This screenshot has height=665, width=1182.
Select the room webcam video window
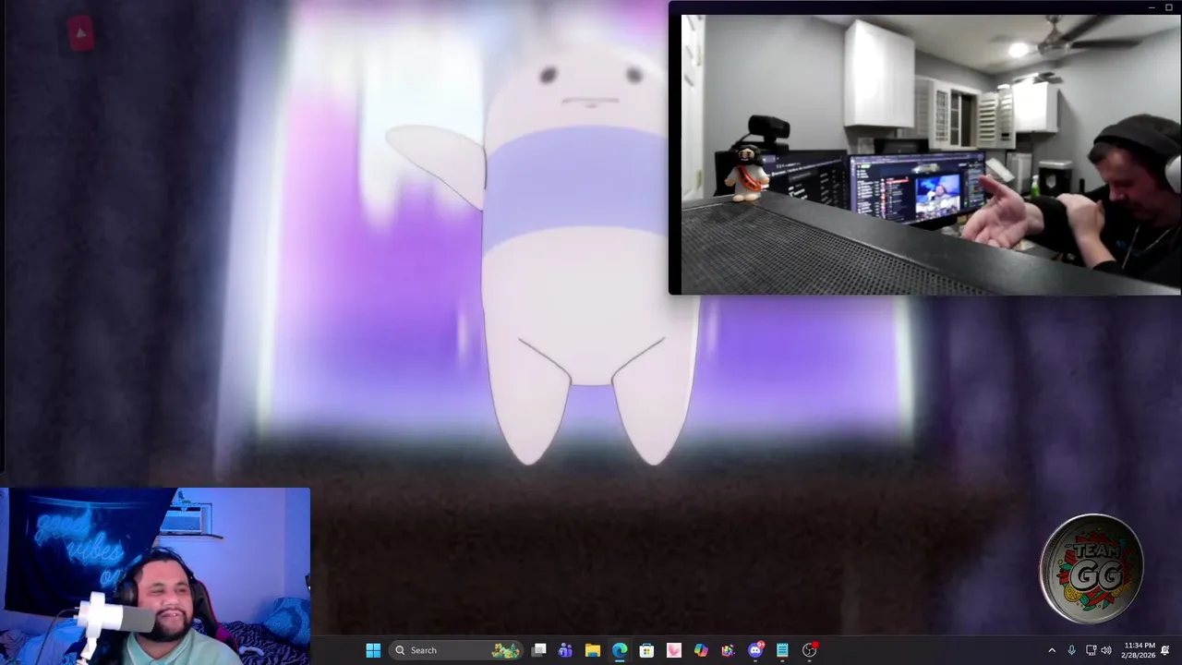tap(930, 154)
